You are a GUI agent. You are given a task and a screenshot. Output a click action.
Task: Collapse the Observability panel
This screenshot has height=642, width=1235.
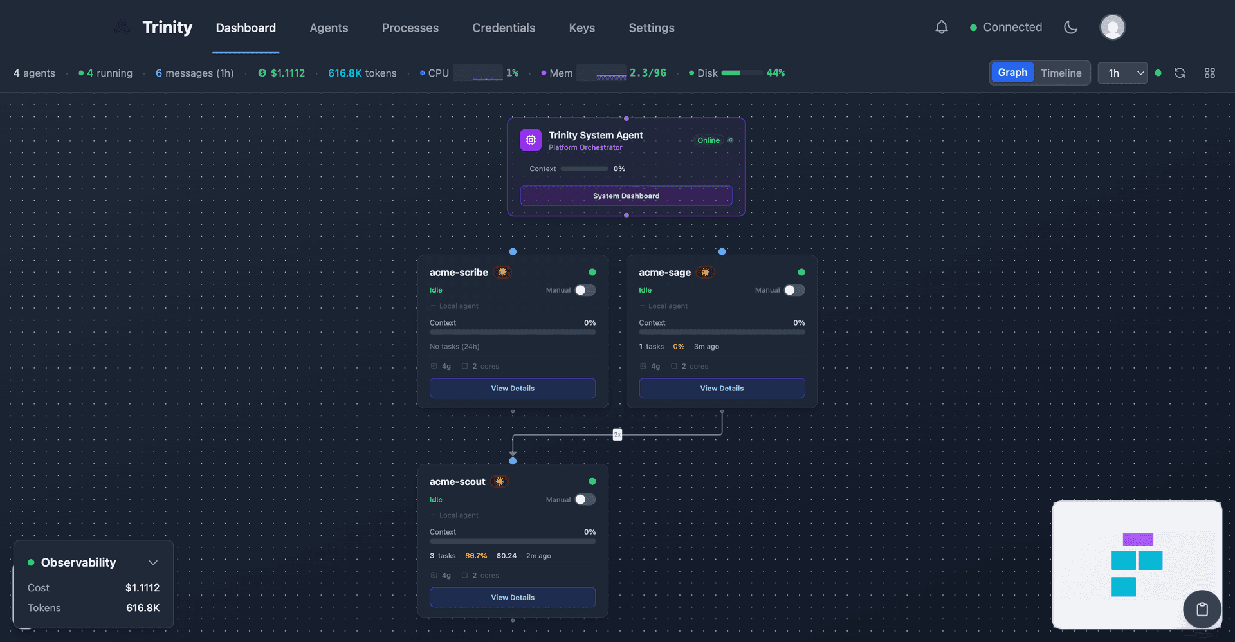[153, 562]
